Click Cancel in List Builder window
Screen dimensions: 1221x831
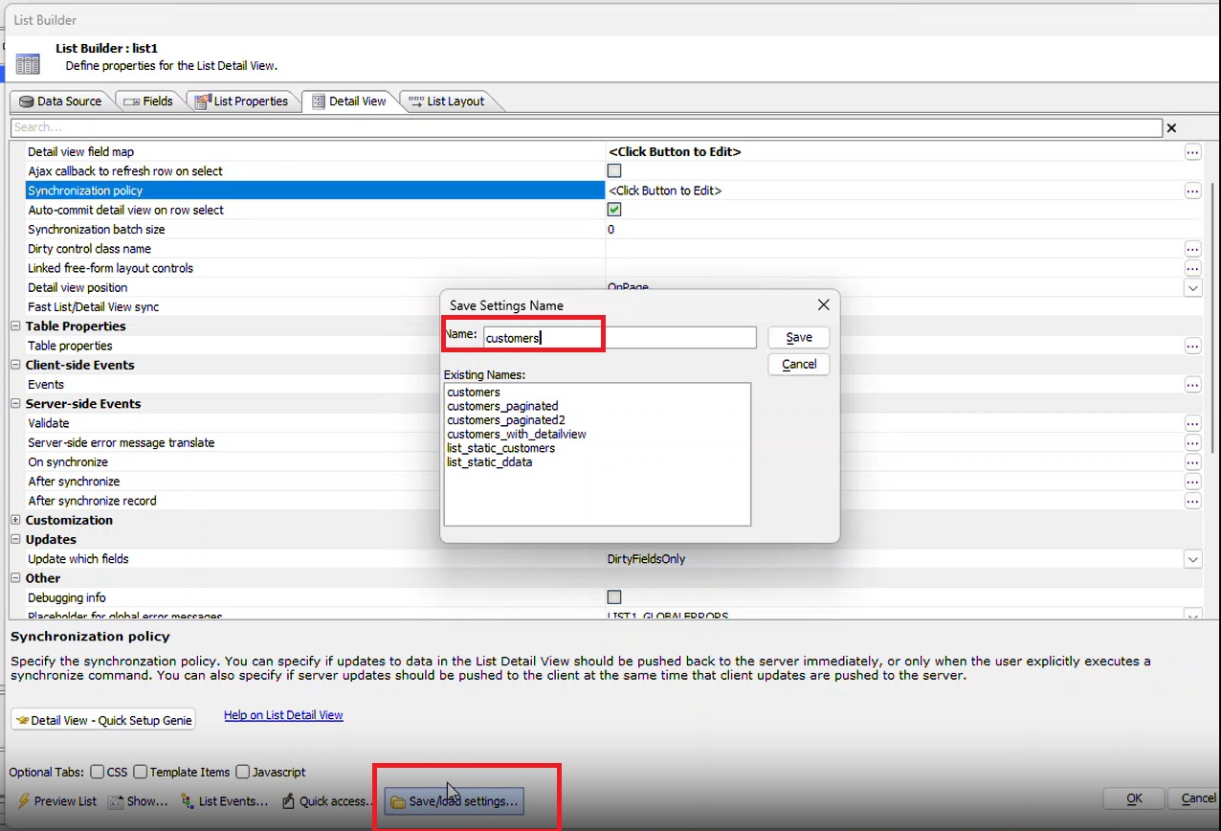click(1195, 798)
